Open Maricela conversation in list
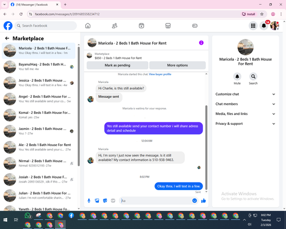Viewport: 286px width, 229px height. point(38,51)
